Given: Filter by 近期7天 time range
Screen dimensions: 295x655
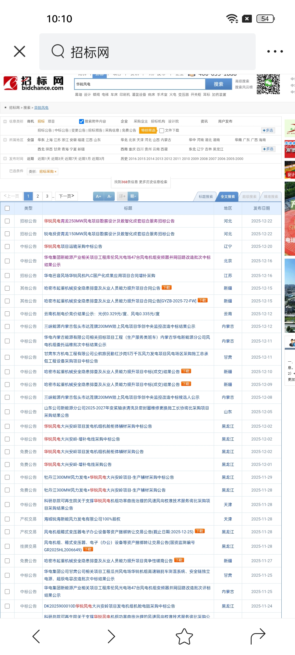Looking at the screenshot, I should click(x=71, y=159).
